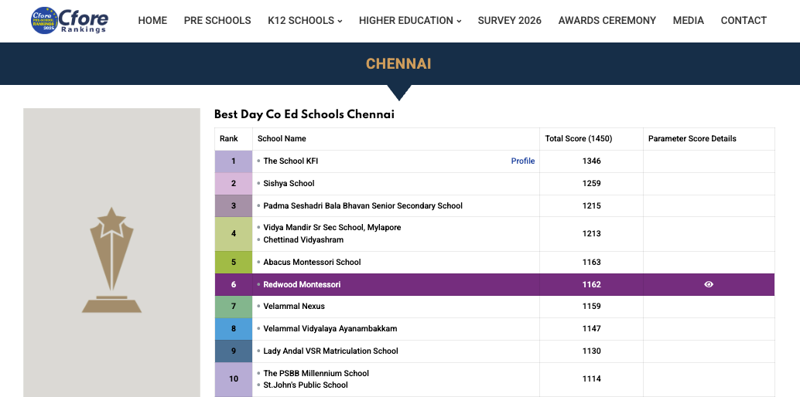The height and width of the screenshot is (397, 800).
Task: Click the rank 5 green color cell
Action: [x=234, y=262]
